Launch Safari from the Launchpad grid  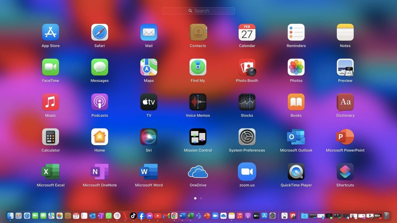[99, 32]
